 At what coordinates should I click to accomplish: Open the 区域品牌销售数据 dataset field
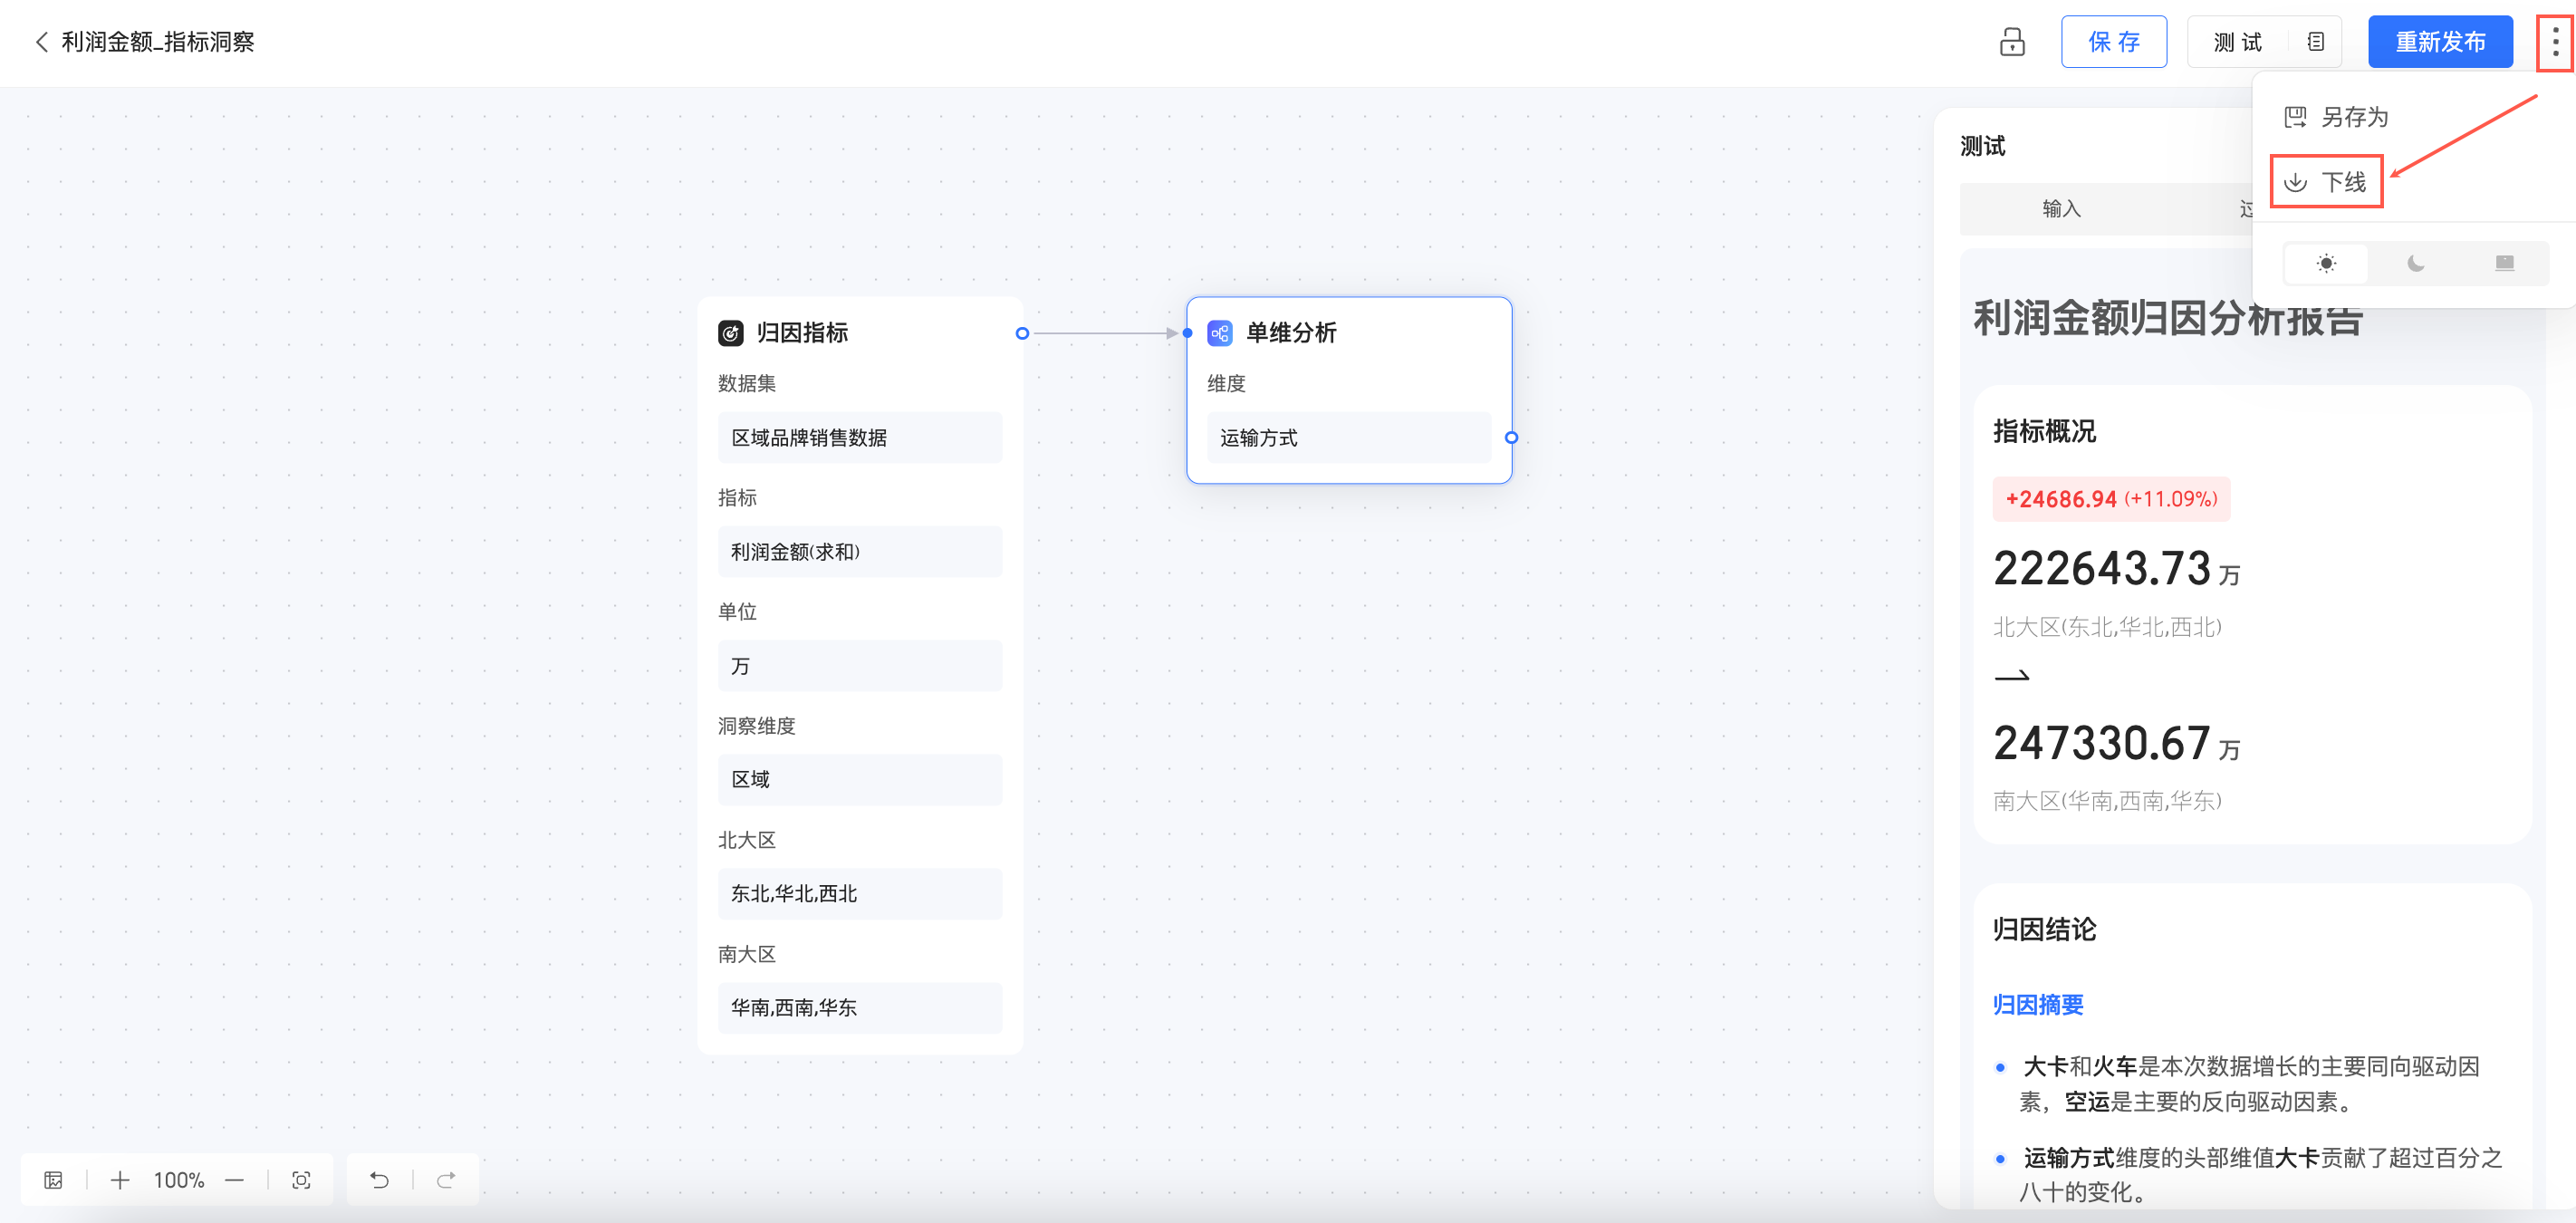tap(859, 438)
